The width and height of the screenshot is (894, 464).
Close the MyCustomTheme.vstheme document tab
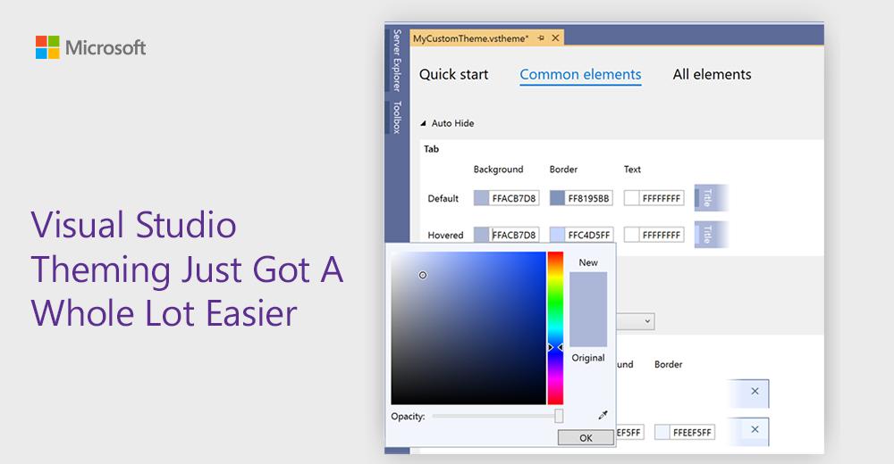(x=555, y=38)
